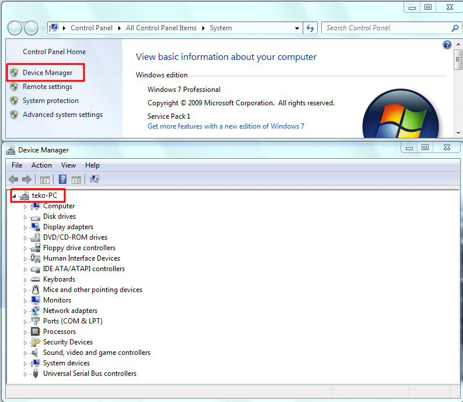Click the Display adapters category icon
The image size is (463, 402).
[x=36, y=227]
